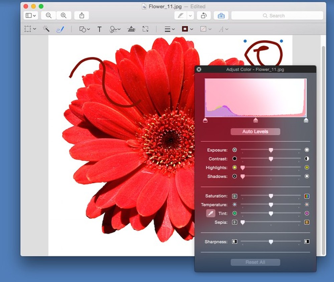
Task: Open the Signature tool
Action: [115, 29]
